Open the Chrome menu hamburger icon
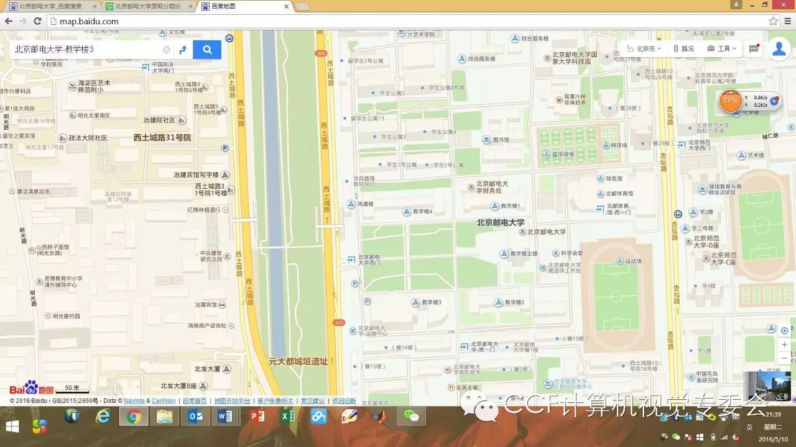The width and height of the screenshot is (796, 447). tap(787, 21)
